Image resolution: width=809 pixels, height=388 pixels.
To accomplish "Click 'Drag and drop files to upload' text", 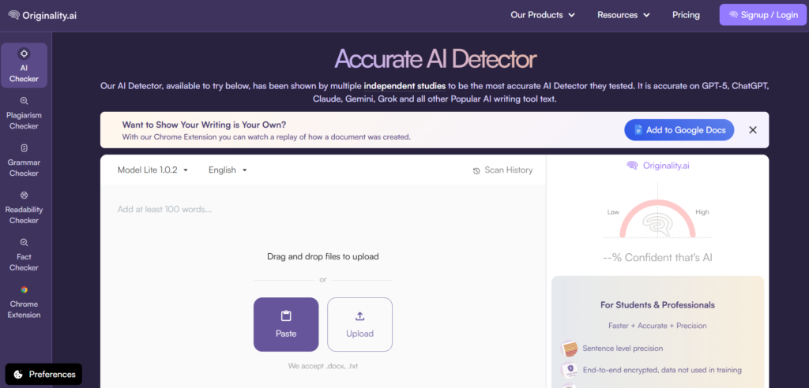I will pyautogui.click(x=323, y=256).
